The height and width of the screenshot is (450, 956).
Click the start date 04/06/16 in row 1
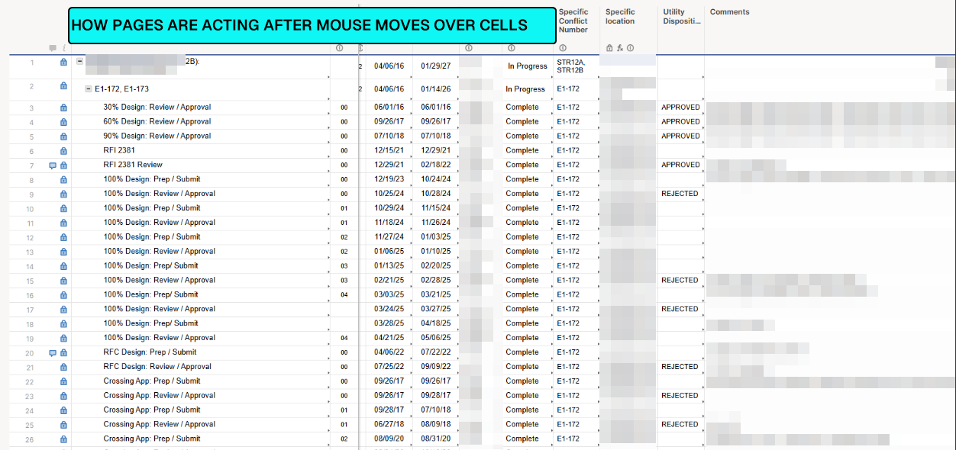389,66
